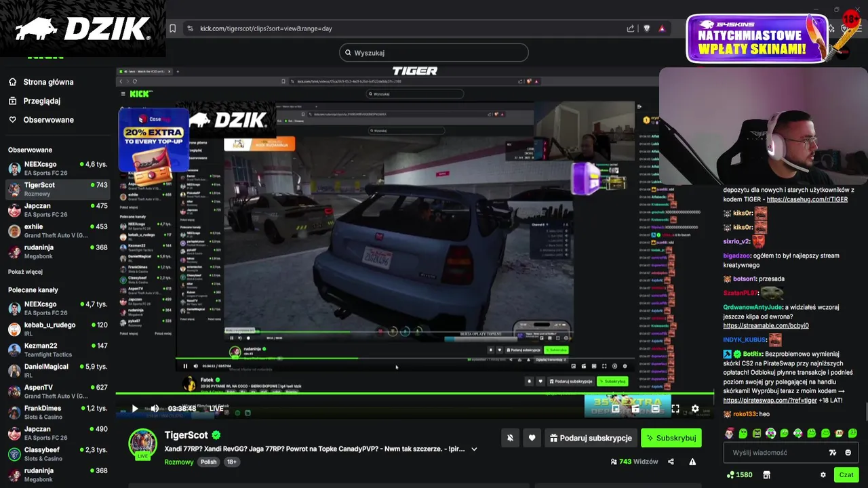Open Strona główna in the sidebar
The width and height of the screenshot is (868, 488).
pyautogui.click(x=48, y=82)
